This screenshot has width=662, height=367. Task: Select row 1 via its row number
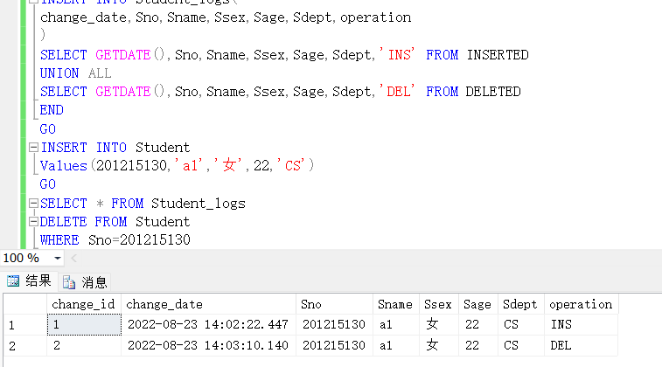click(x=25, y=325)
